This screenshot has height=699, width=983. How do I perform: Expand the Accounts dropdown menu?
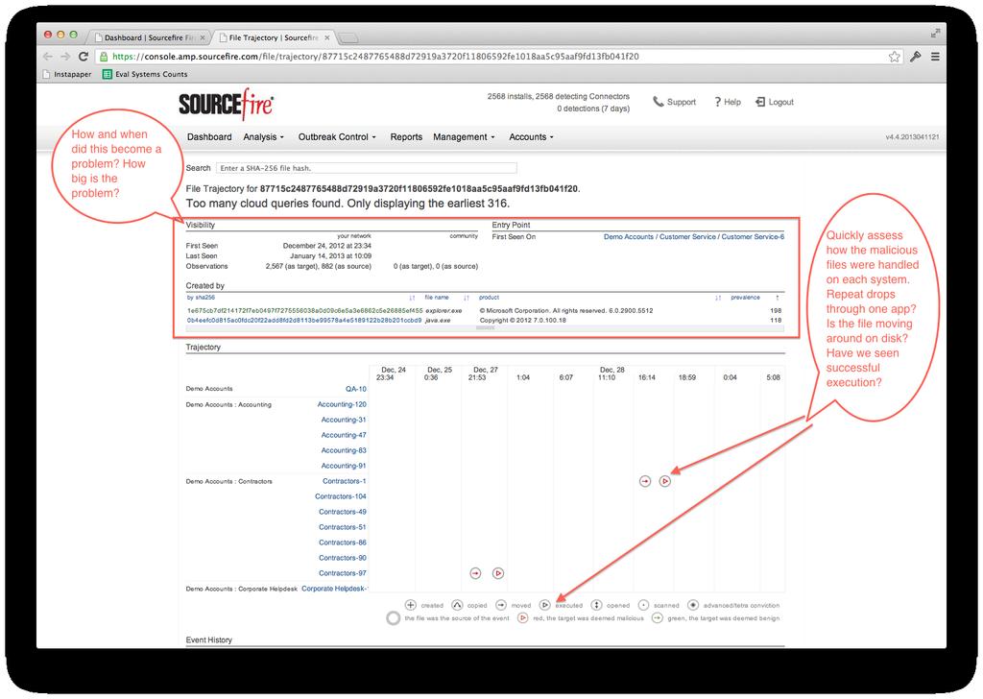[531, 136]
